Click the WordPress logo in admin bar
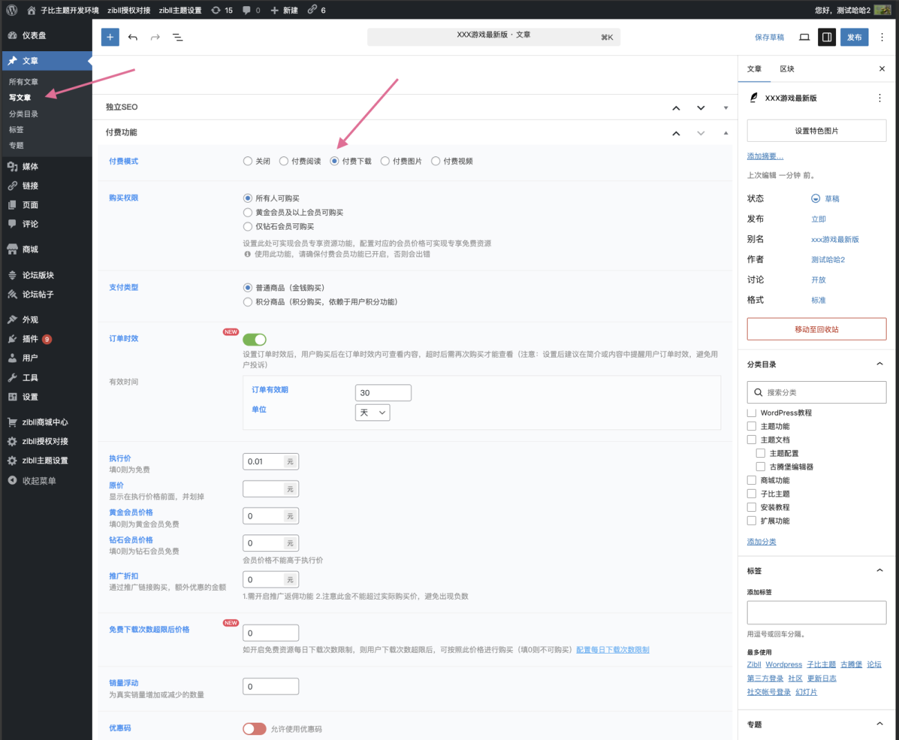The image size is (899, 740). point(12,10)
